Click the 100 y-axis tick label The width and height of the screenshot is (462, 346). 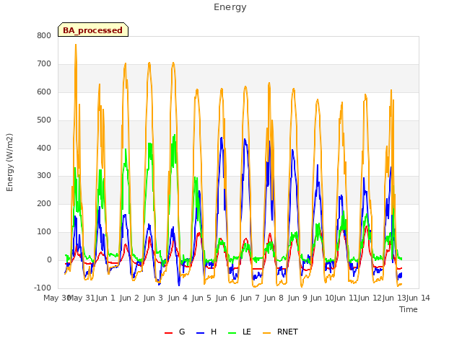(44, 232)
